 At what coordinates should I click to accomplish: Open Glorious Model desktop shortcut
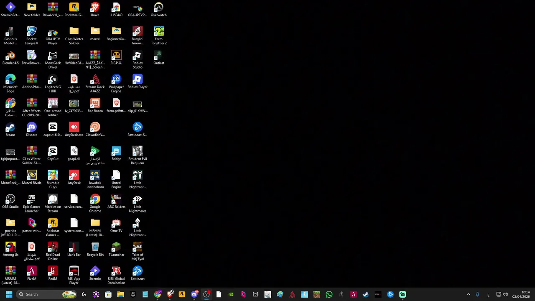point(10,36)
